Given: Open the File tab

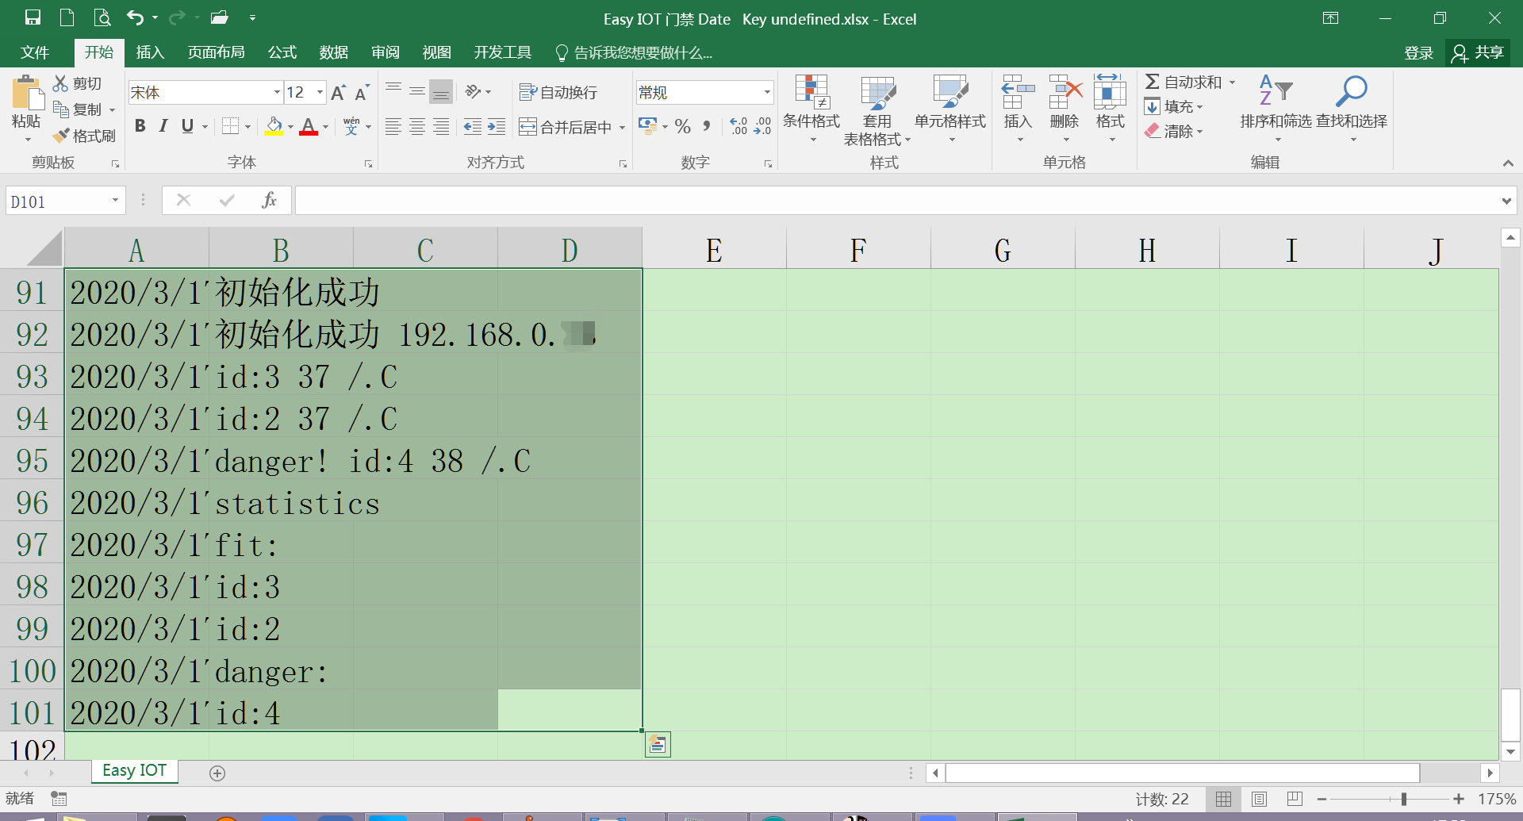Looking at the screenshot, I should pos(35,52).
